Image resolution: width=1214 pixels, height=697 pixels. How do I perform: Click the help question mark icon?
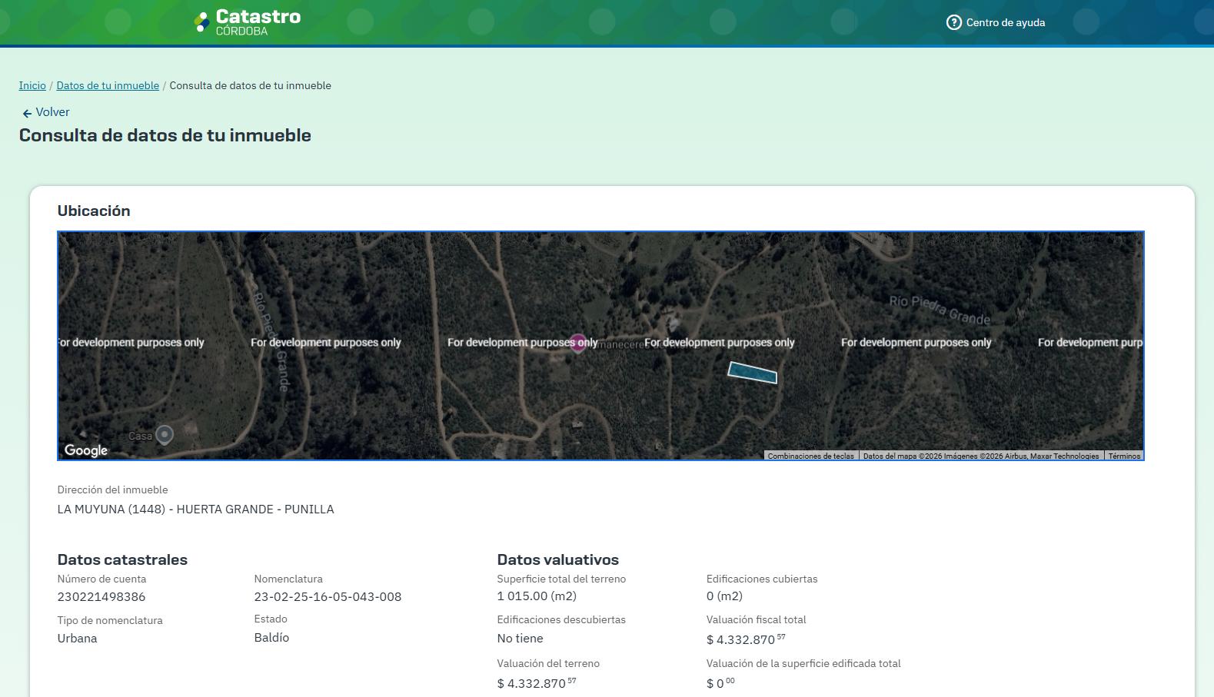(954, 22)
